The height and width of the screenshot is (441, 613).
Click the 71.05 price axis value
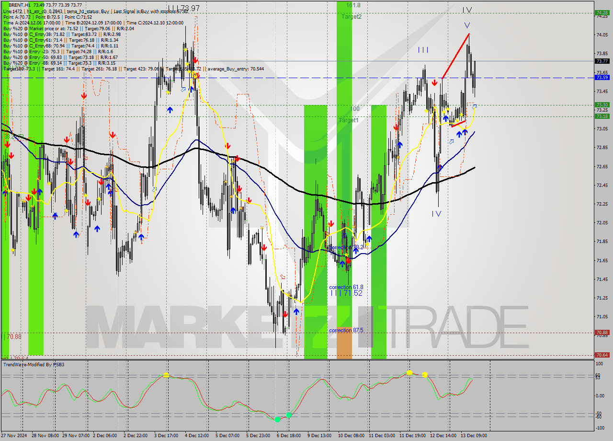pyautogui.click(x=602, y=316)
